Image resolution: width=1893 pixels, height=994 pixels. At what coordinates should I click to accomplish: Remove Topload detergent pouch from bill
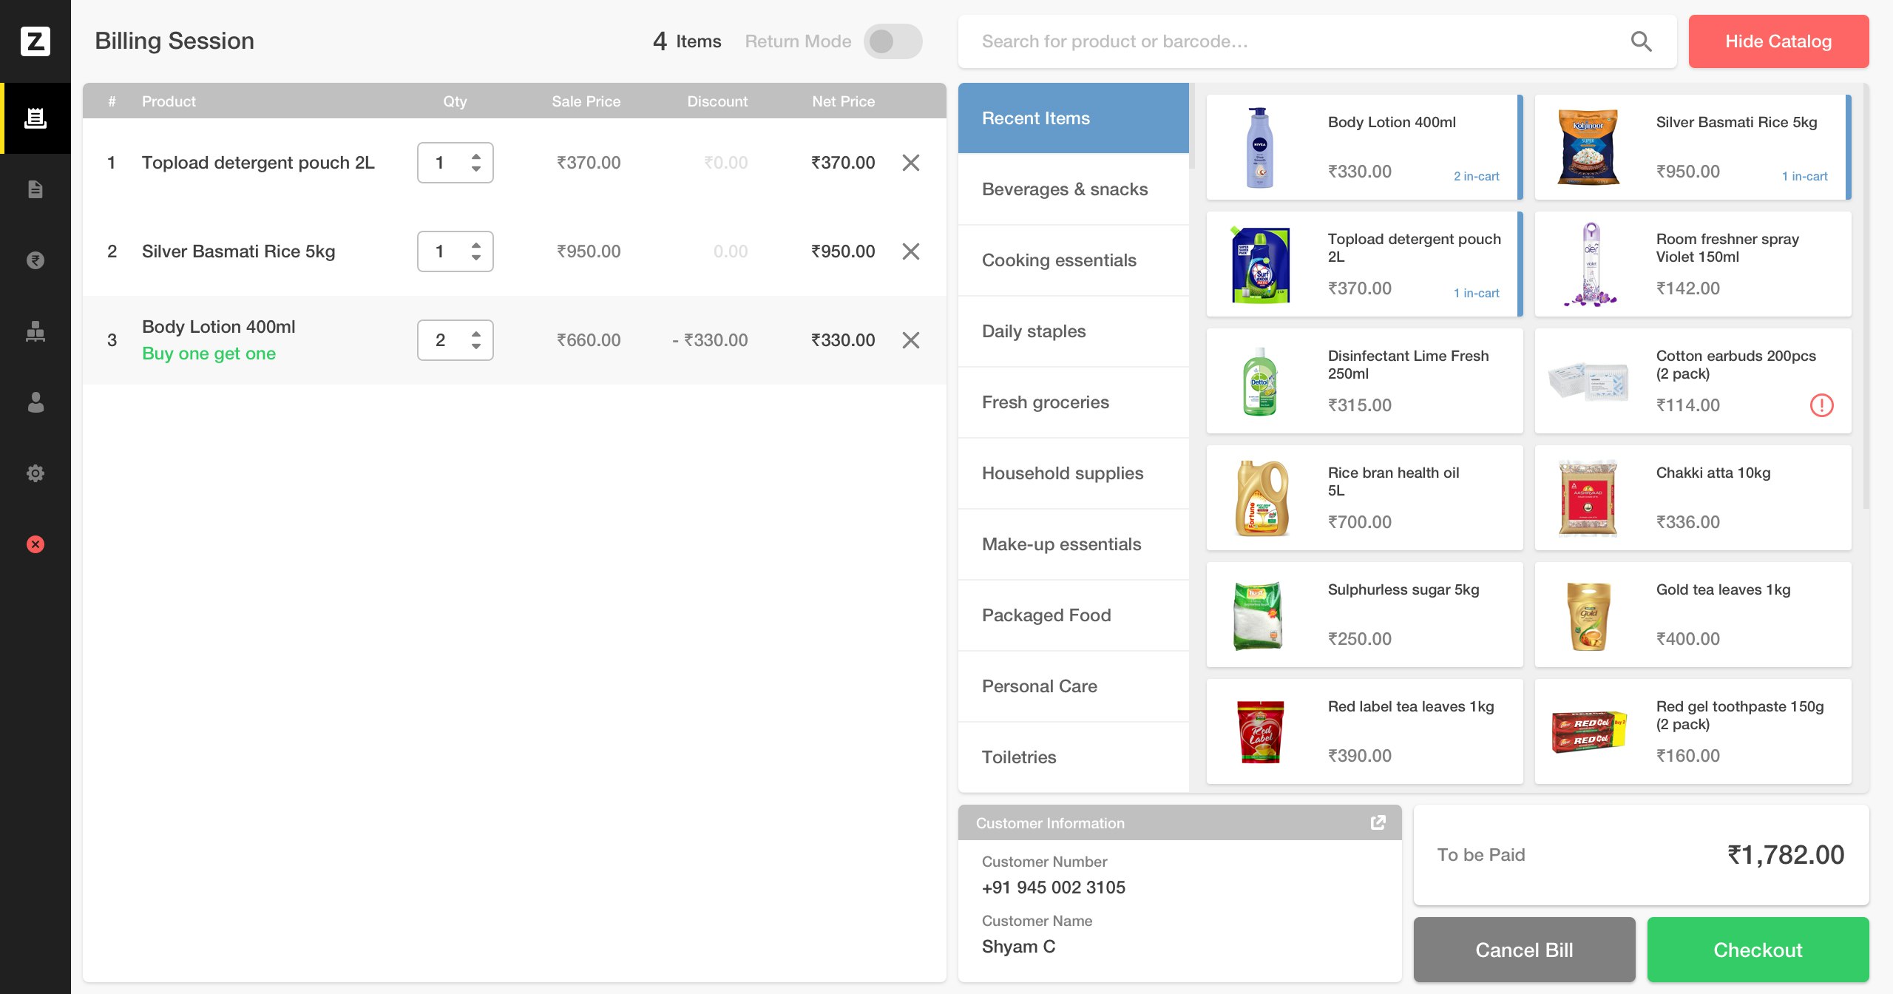coord(911,162)
